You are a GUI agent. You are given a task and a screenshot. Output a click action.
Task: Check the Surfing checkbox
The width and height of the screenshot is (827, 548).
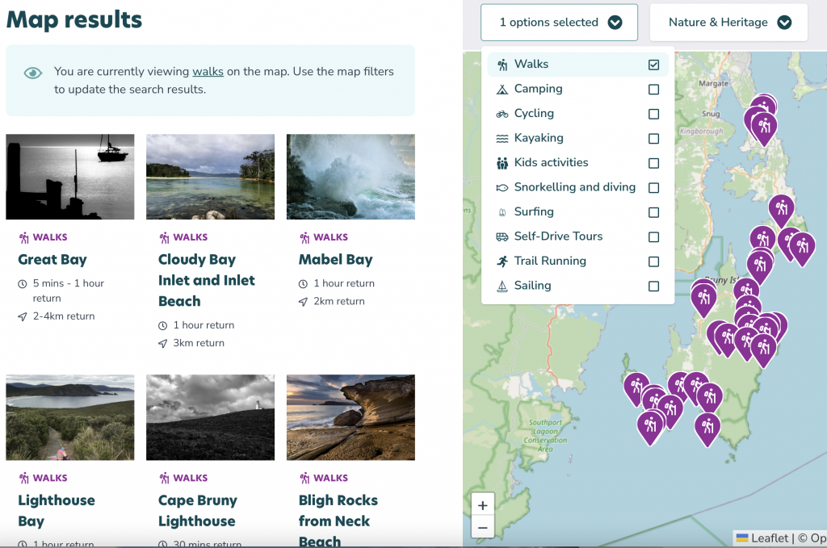[653, 211]
